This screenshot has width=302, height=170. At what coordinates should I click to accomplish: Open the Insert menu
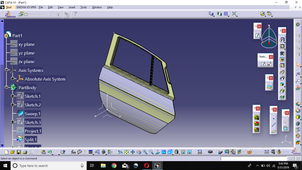pos(72,7)
